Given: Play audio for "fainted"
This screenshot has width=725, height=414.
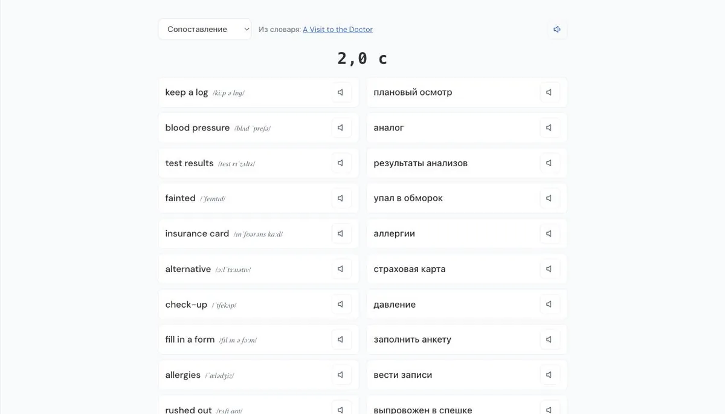Looking at the screenshot, I should pos(341,198).
